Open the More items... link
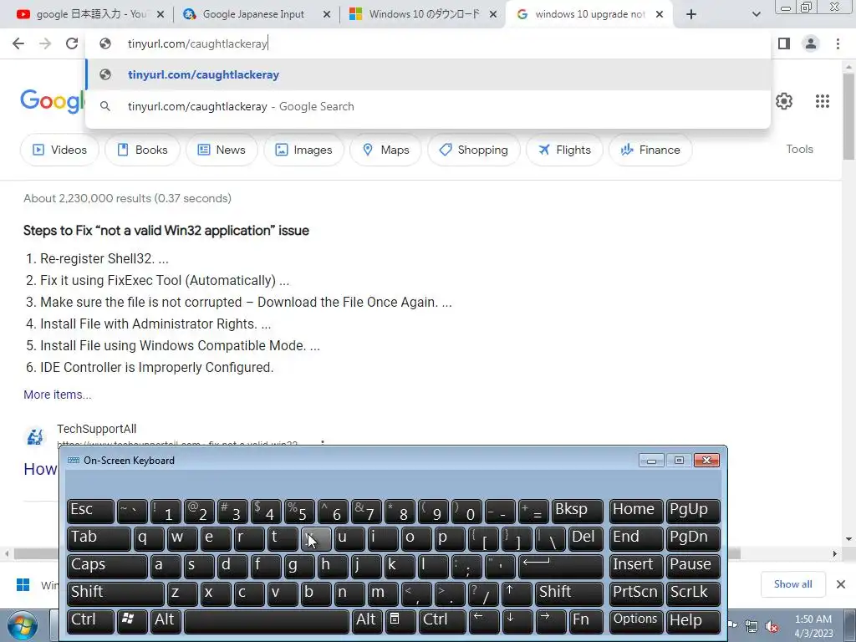The height and width of the screenshot is (642, 856). click(58, 395)
